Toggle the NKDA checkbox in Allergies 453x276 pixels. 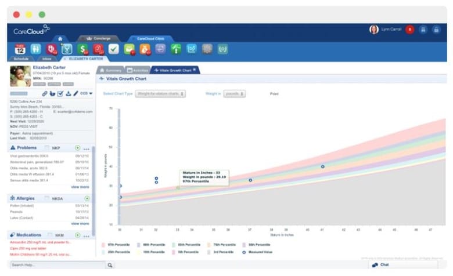48,198
